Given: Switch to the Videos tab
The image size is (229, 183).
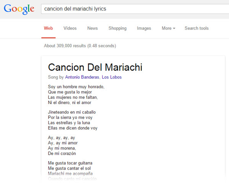Looking at the screenshot, I should [x=70, y=28].
